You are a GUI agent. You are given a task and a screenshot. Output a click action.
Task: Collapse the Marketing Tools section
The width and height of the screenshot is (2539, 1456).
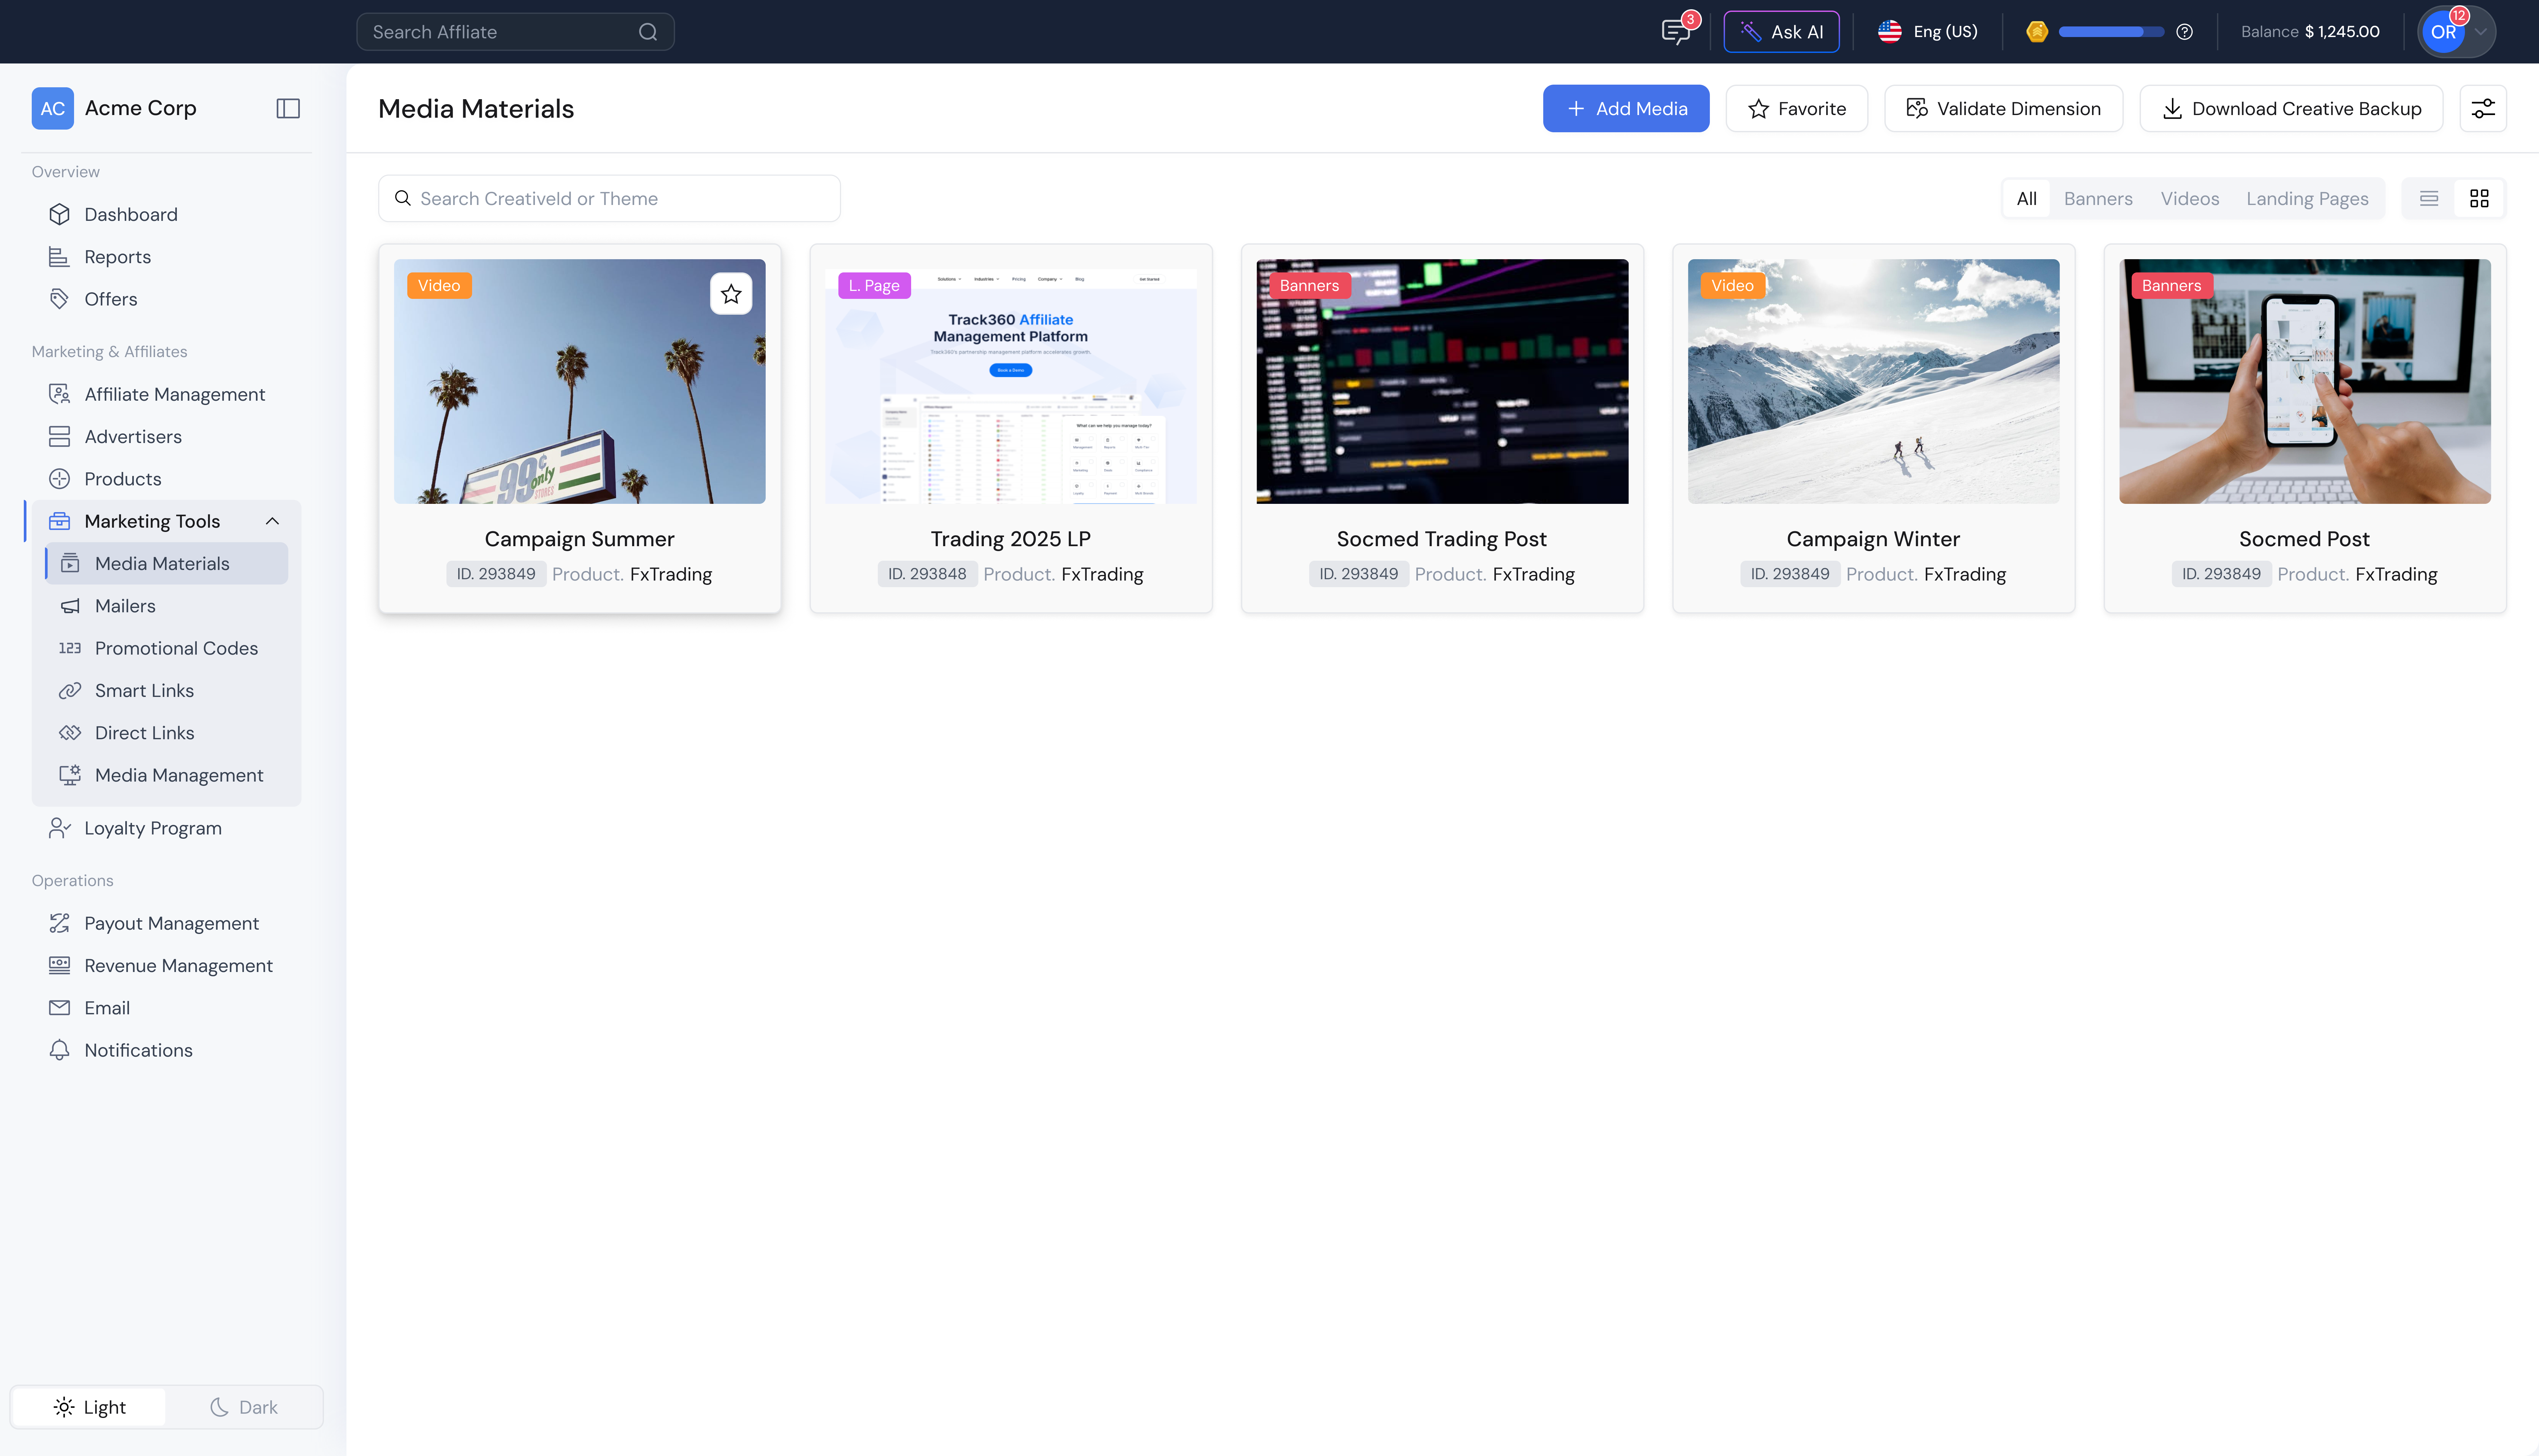(273, 520)
